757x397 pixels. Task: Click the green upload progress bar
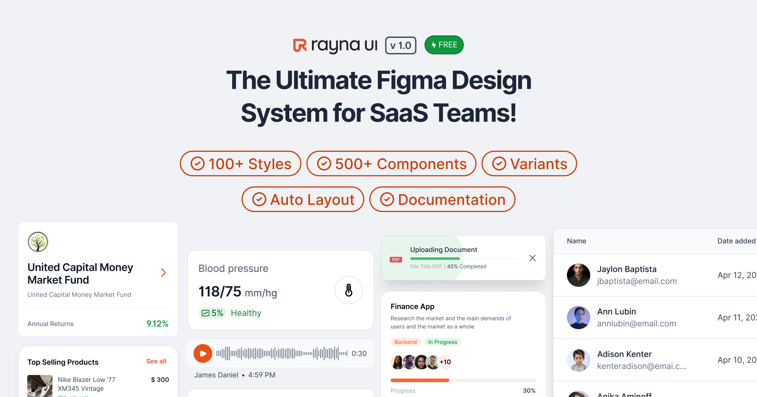[435, 259]
